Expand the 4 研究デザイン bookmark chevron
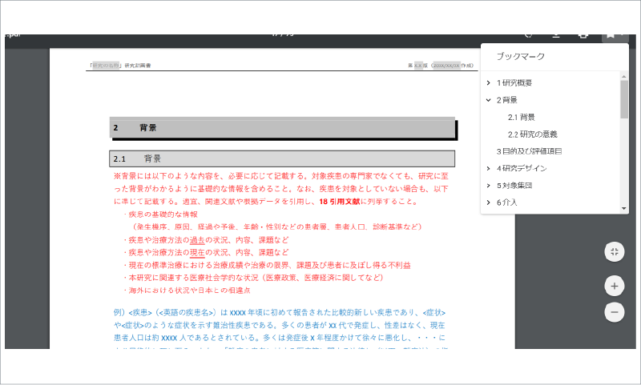The width and height of the screenshot is (641, 385). click(488, 168)
